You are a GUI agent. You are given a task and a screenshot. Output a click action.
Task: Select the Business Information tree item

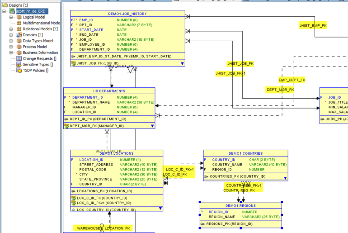[40, 52]
